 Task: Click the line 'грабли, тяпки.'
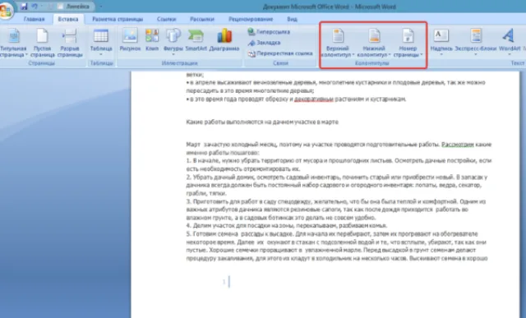pos(206,194)
